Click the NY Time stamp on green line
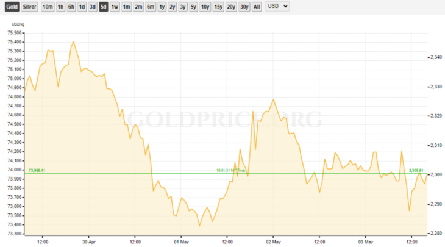Image resolution: width=445 pixels, height=247 pixels. (231, 170)
